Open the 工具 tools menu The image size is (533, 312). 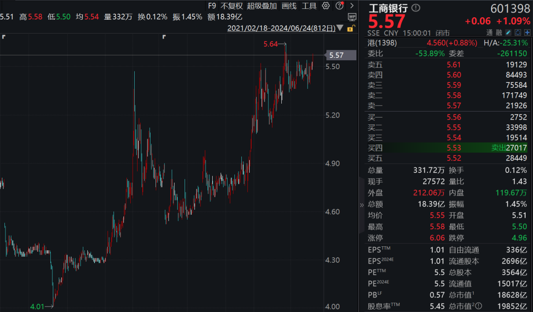(309, 6)
